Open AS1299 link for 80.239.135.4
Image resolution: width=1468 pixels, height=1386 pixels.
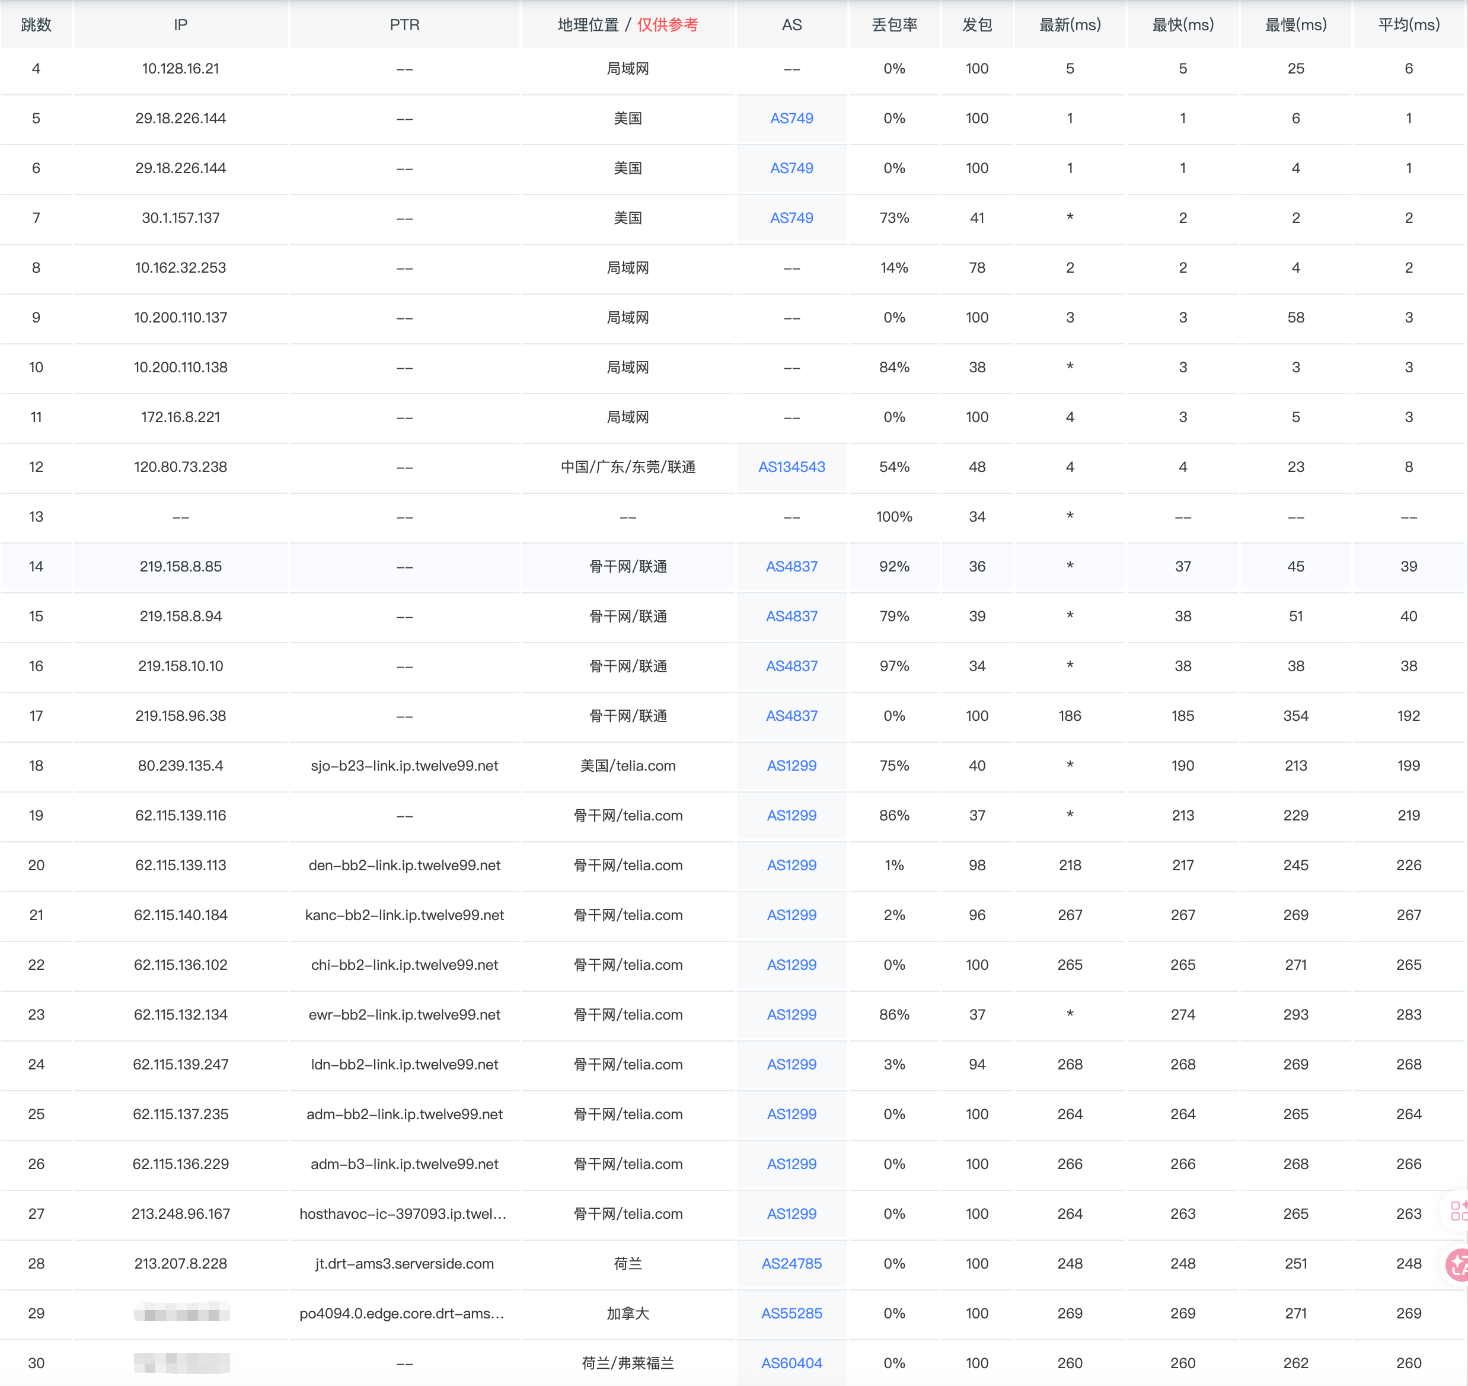click(x=792, y=765)
